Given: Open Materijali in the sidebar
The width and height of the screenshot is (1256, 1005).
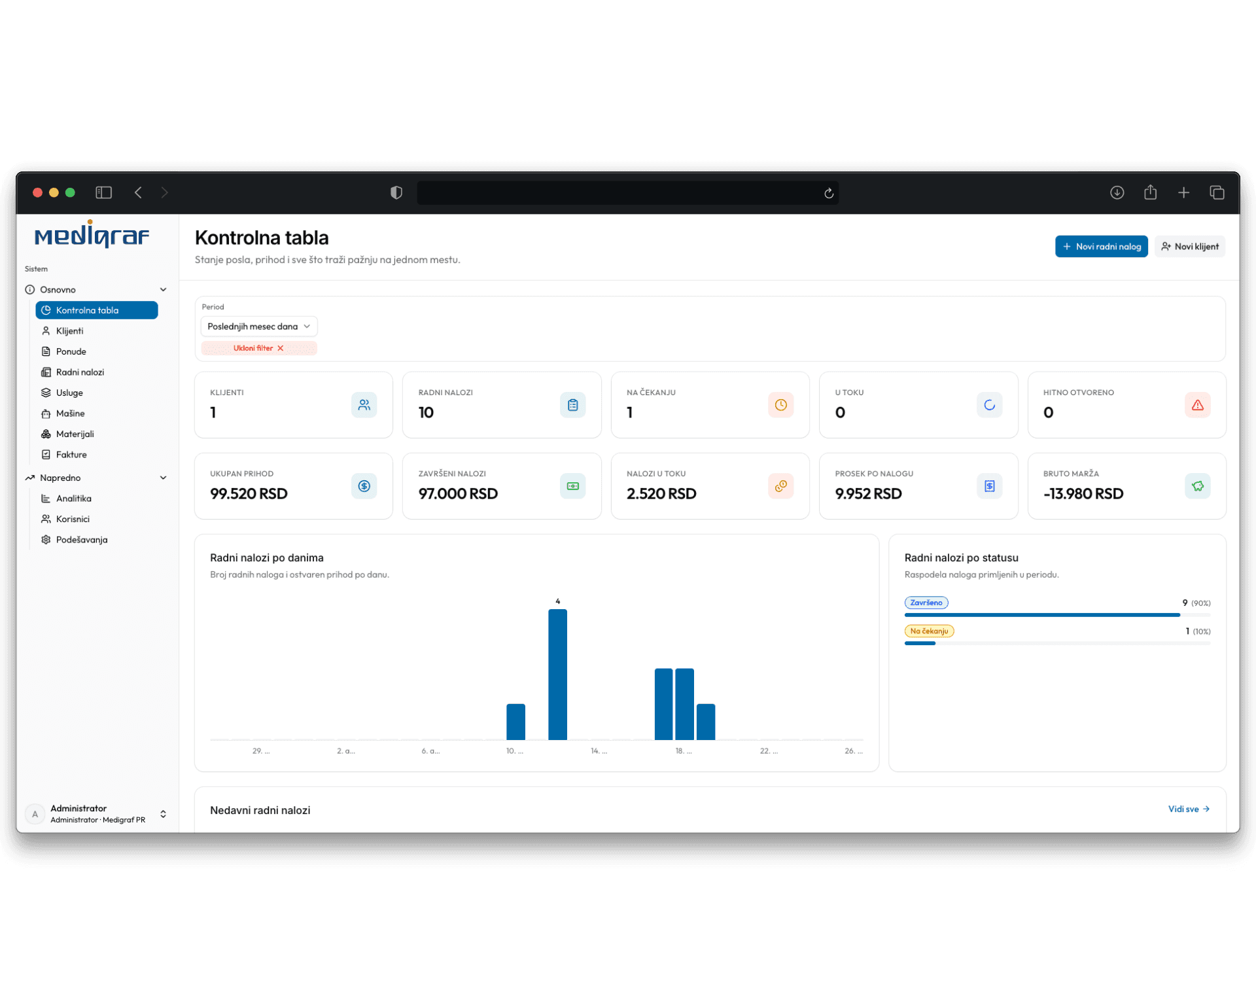Looking at the screenshot, I should pyautogui.click(x=97, y=434).
